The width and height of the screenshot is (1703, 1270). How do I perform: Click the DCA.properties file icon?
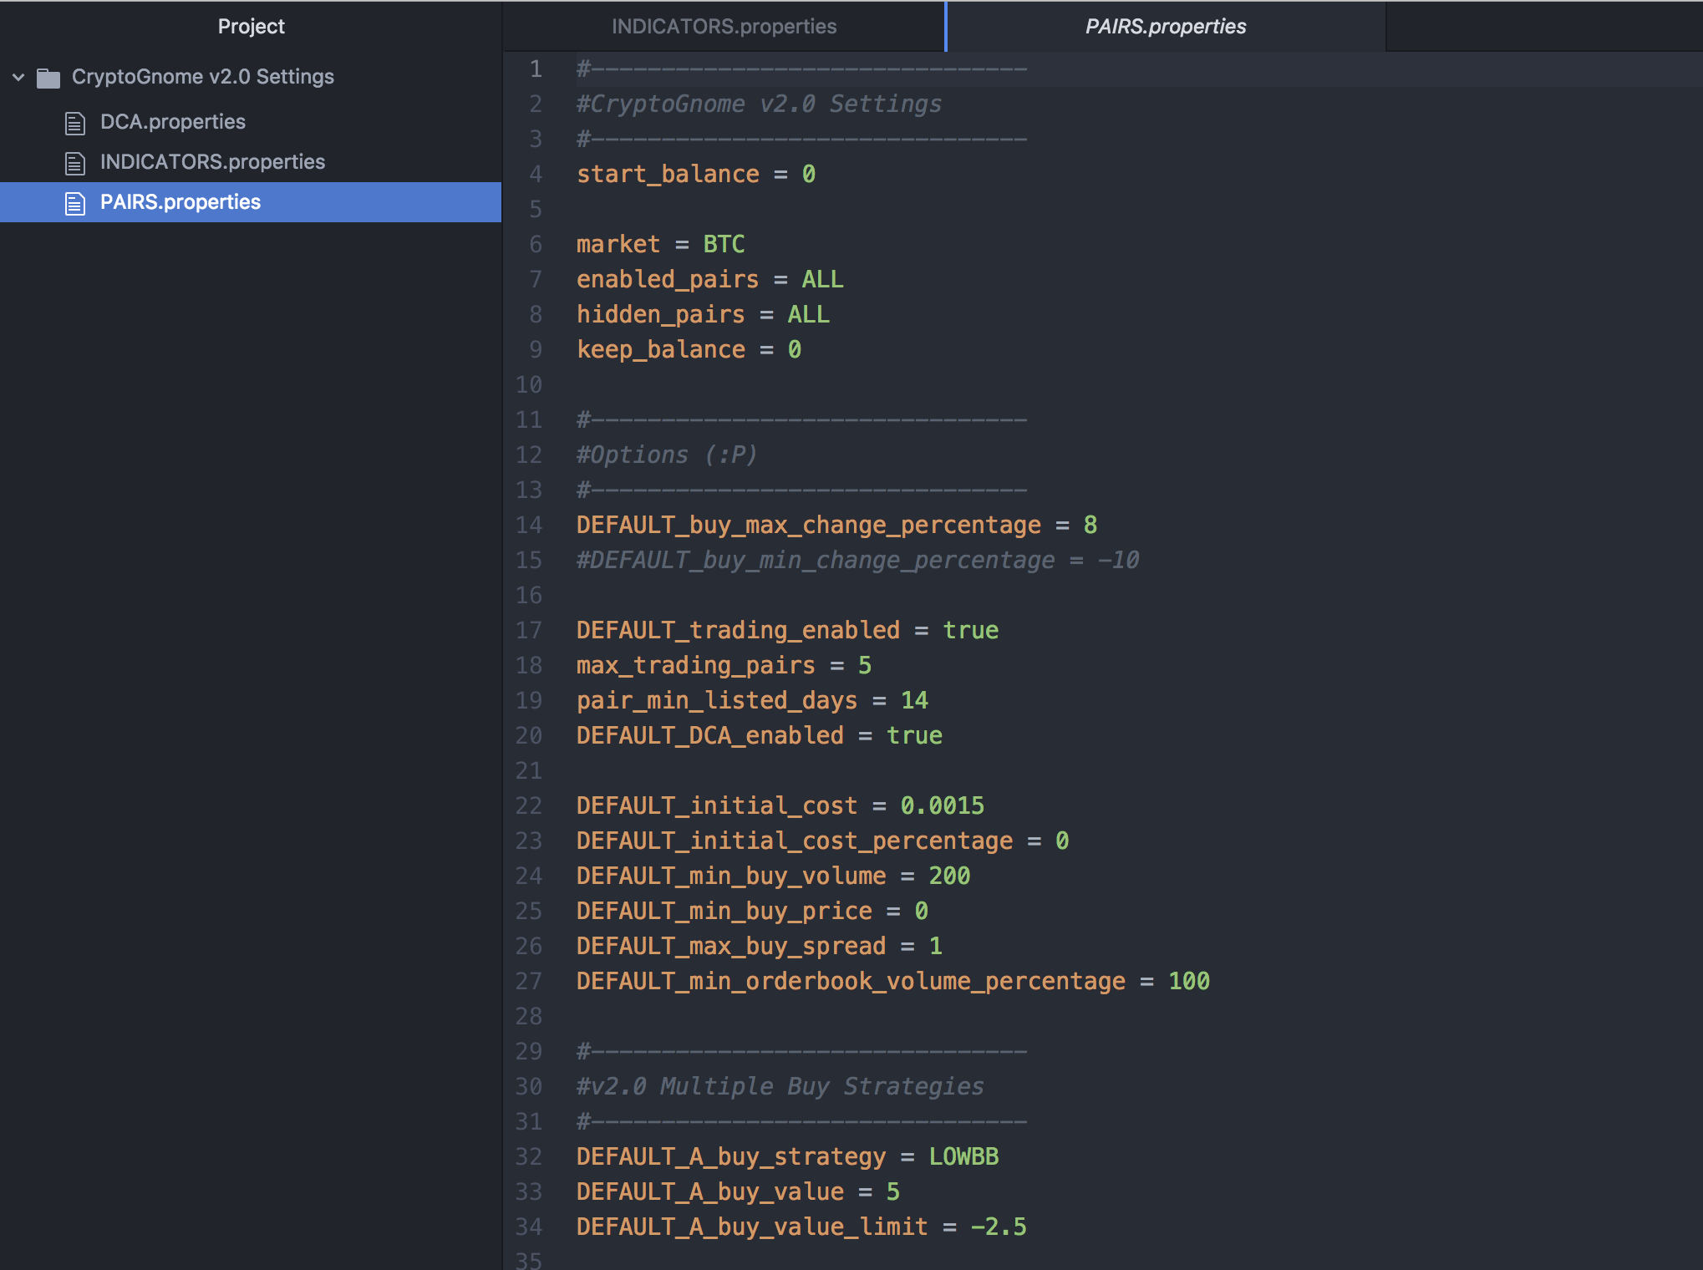tap(75, 123)
